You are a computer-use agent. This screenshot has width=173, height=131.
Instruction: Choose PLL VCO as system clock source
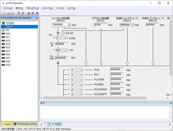click(x=58, y=63)
